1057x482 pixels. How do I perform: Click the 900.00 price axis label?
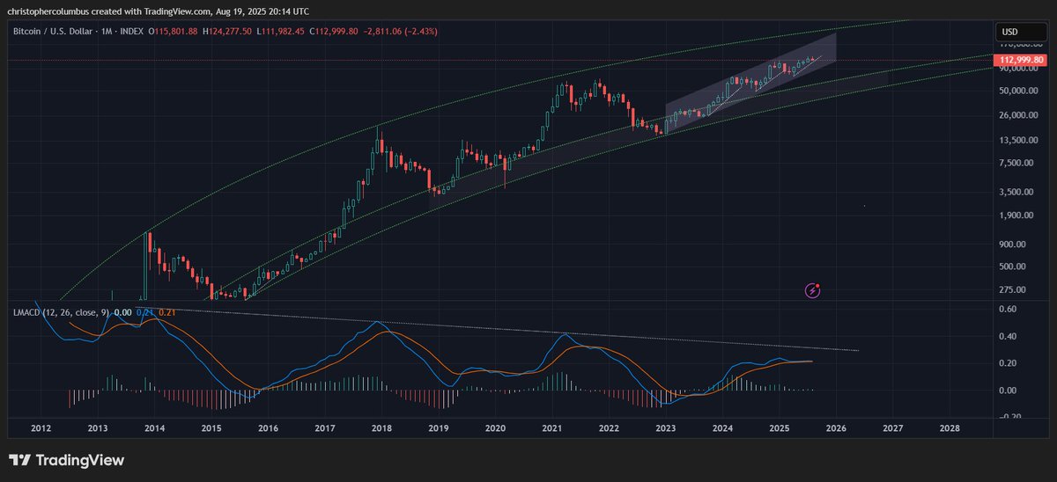tap(1013, 245)
